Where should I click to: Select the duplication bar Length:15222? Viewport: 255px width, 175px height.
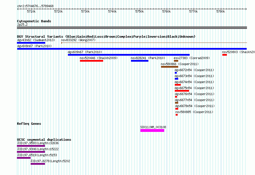pos(31,152)
